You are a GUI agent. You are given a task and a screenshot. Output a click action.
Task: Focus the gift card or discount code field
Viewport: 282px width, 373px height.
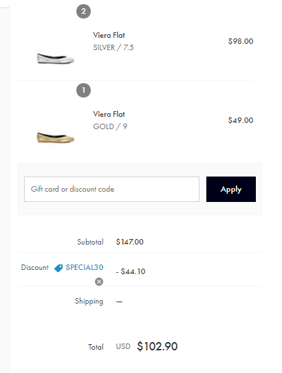[x=111, y=189]
